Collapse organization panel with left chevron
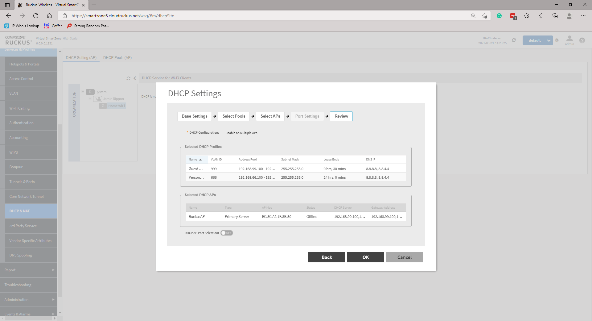 (x=135, y=78)
